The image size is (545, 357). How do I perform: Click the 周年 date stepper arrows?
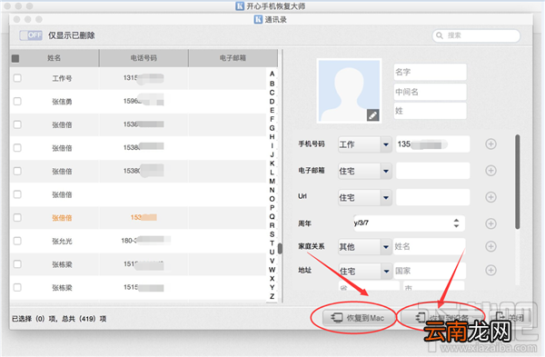pyautogui.click(x=456, y=223)
